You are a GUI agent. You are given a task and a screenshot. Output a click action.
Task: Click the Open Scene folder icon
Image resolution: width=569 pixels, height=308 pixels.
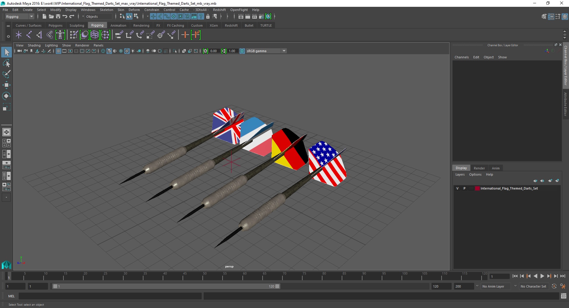coord(51,17)
